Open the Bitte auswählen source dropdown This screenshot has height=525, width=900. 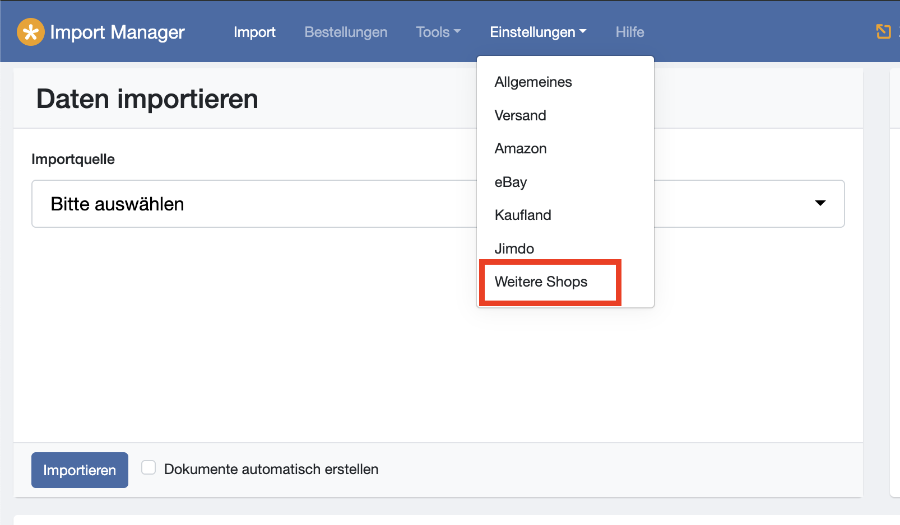(x=252, y=204)
